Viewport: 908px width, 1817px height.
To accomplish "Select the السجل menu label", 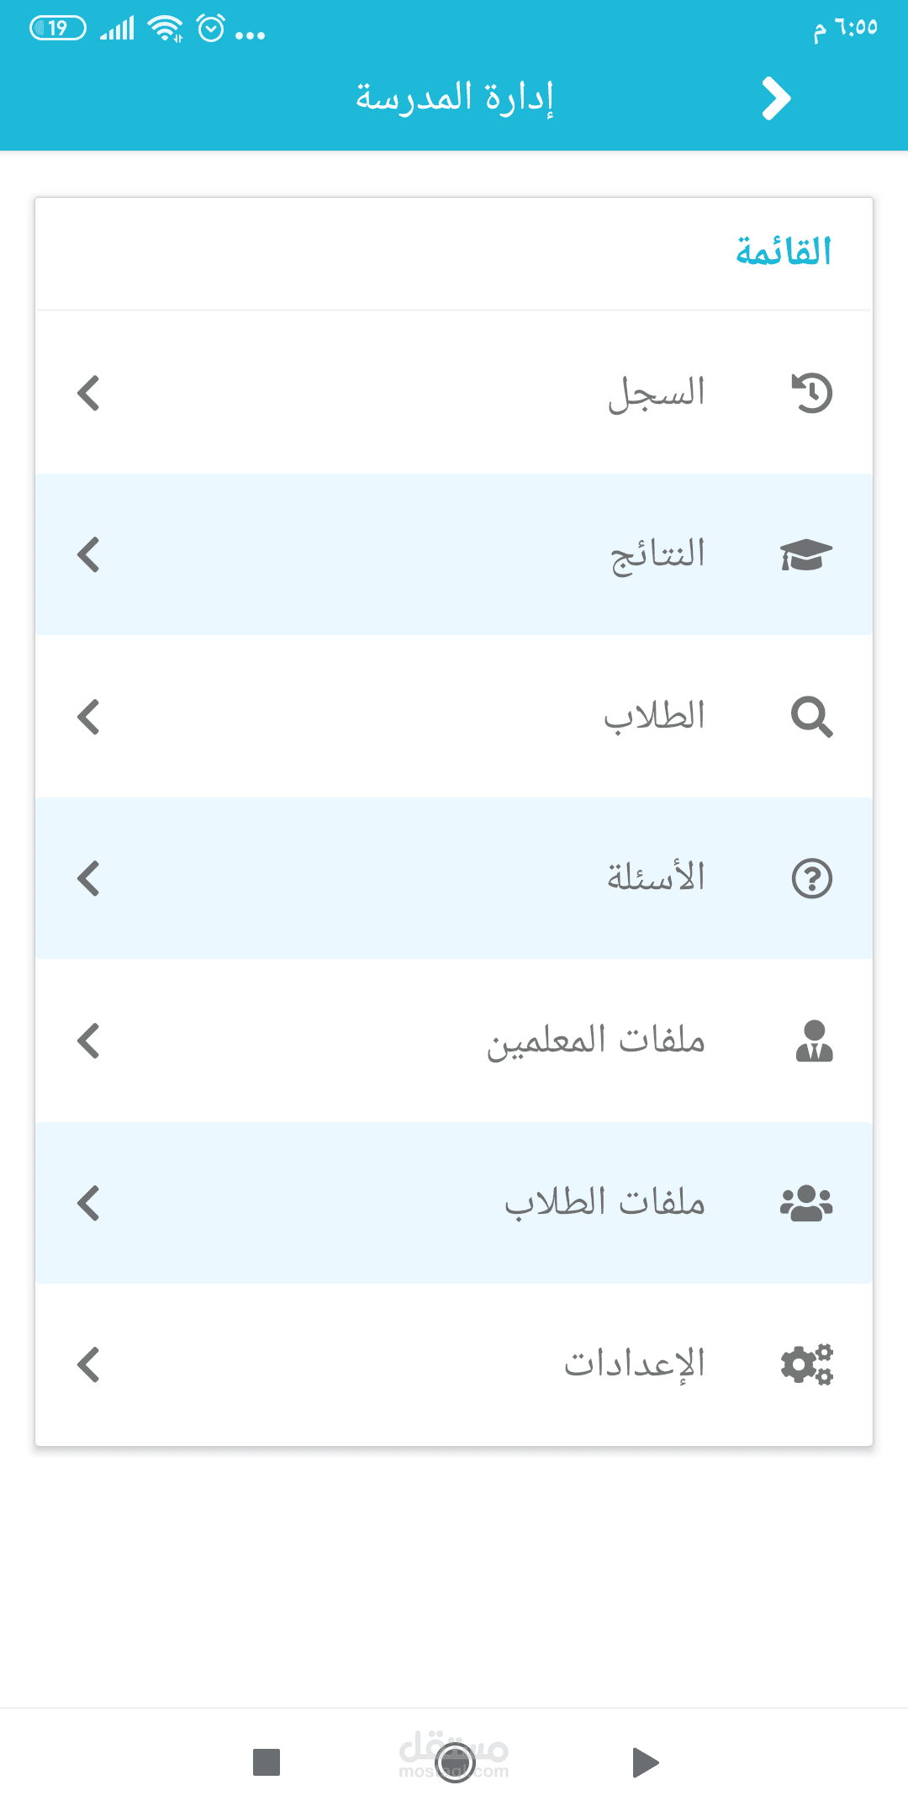I will point(657,393).
